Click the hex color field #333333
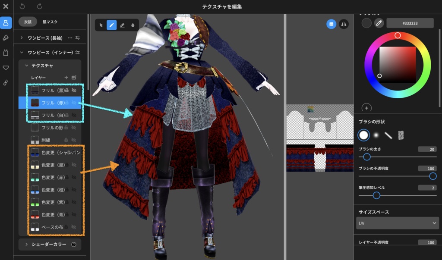The image size is (442, 260). pyautogui.click(x=410, y=23)
